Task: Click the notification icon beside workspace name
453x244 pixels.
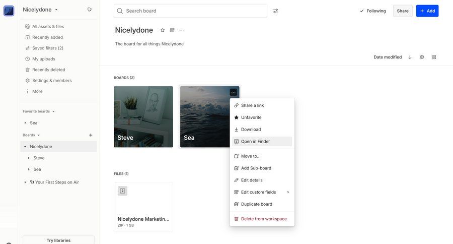Action: tap(90, 10)
